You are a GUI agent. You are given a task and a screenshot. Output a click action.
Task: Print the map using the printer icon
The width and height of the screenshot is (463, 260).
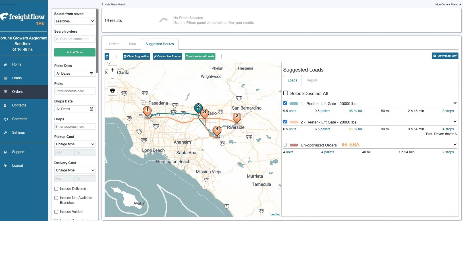tap(112, 91)
